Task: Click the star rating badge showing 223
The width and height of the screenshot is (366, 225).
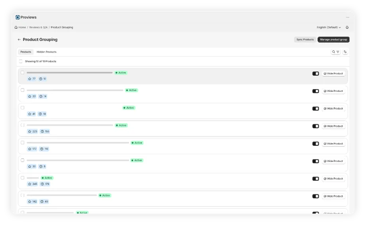Action: click(x=33, y=132)
